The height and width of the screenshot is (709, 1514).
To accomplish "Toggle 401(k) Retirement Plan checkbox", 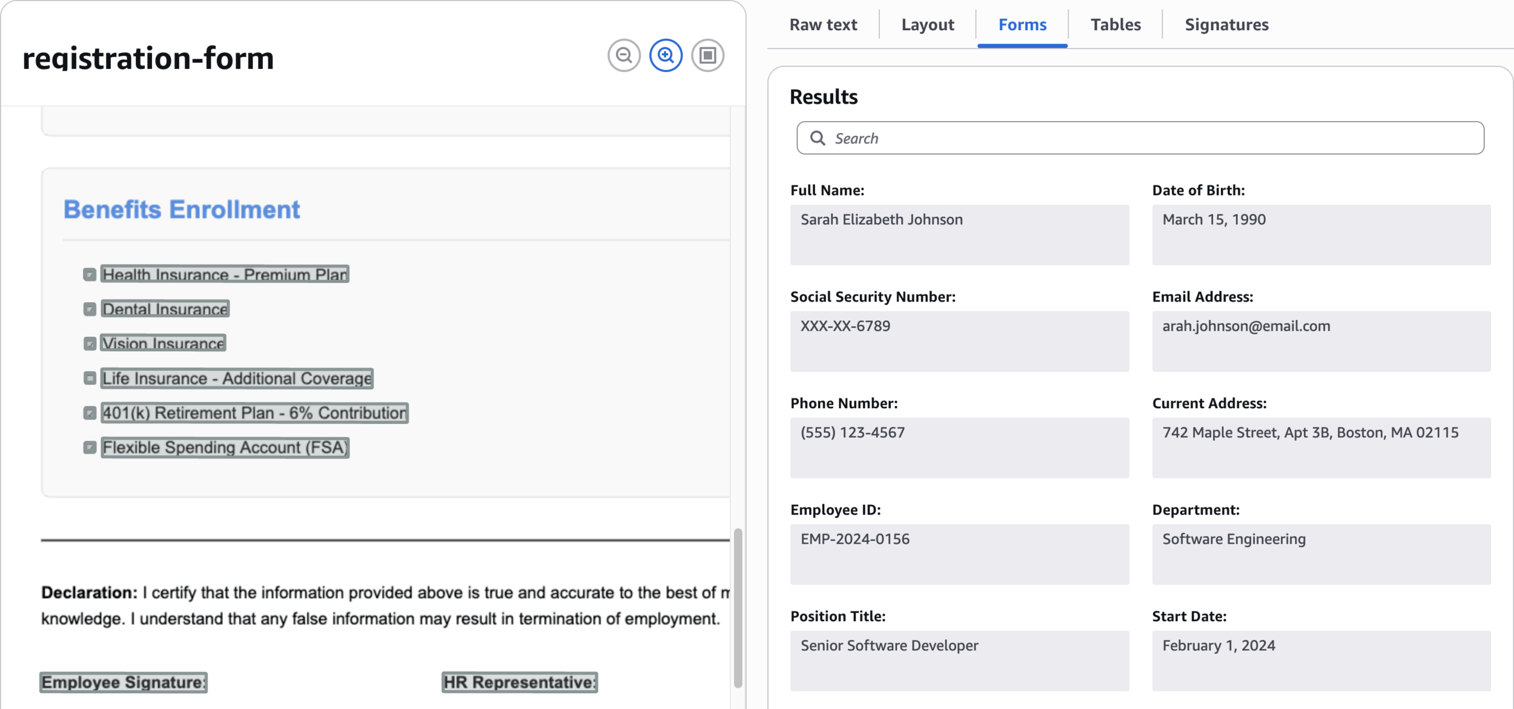I will tap(90, 413).
